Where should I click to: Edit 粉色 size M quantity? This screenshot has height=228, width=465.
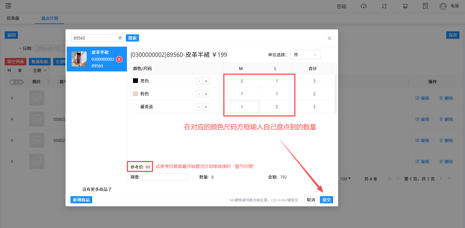[242, 94]
